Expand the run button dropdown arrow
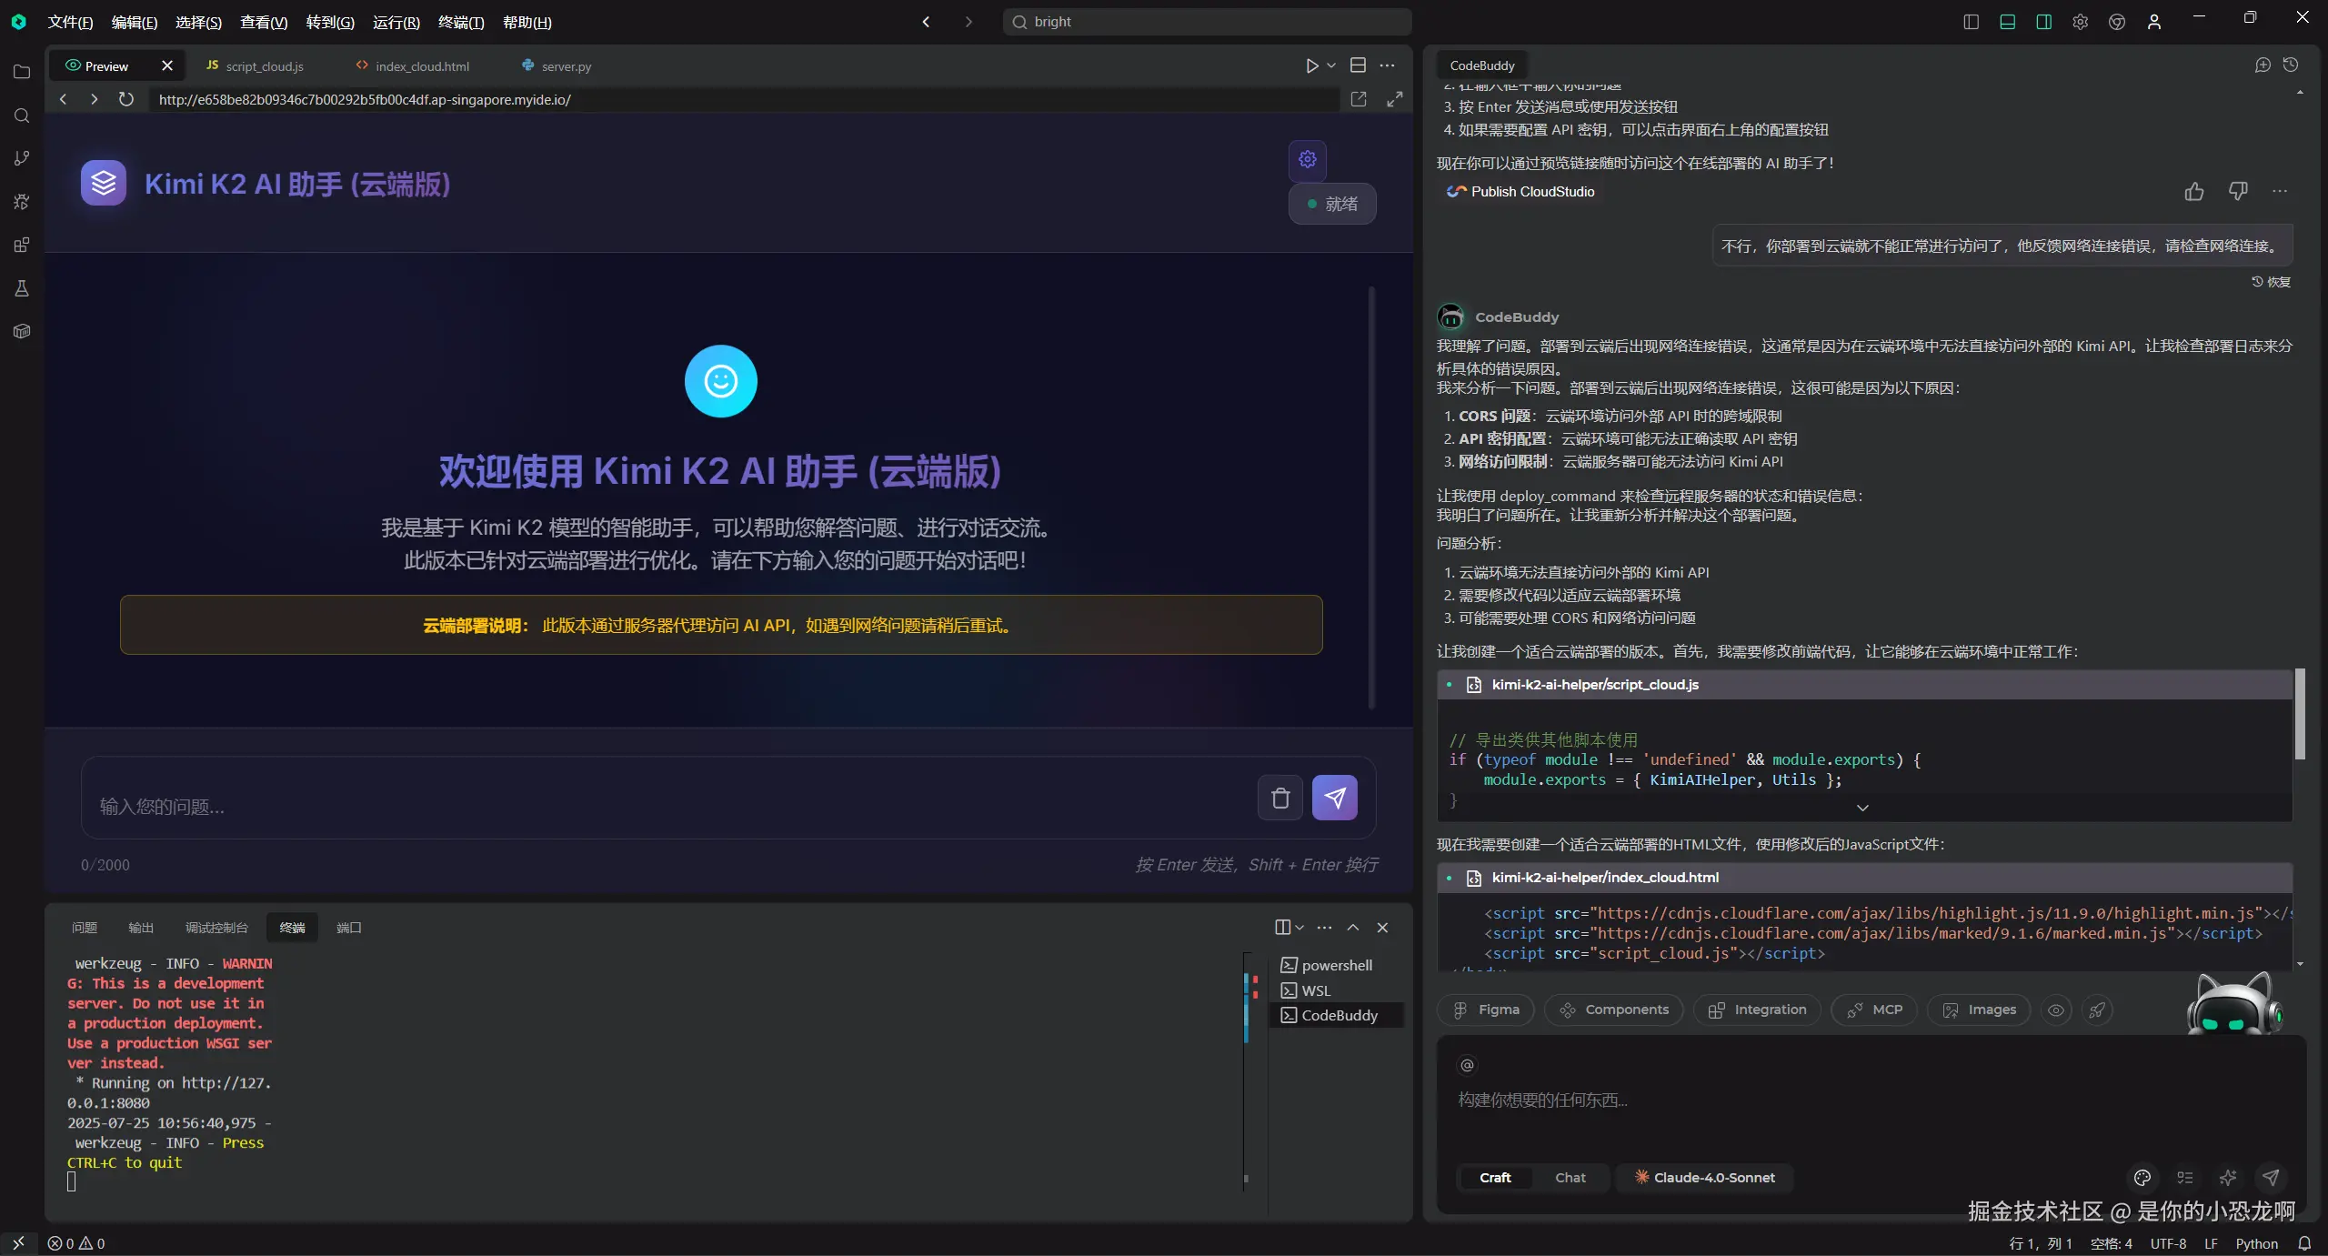2328x1256 pixels. (1331, 65)
